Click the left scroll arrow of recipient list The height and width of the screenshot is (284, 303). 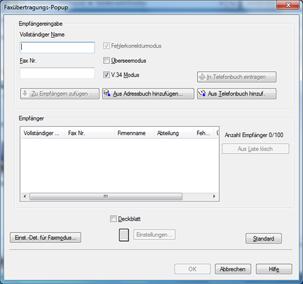click(x=25, y=196)
